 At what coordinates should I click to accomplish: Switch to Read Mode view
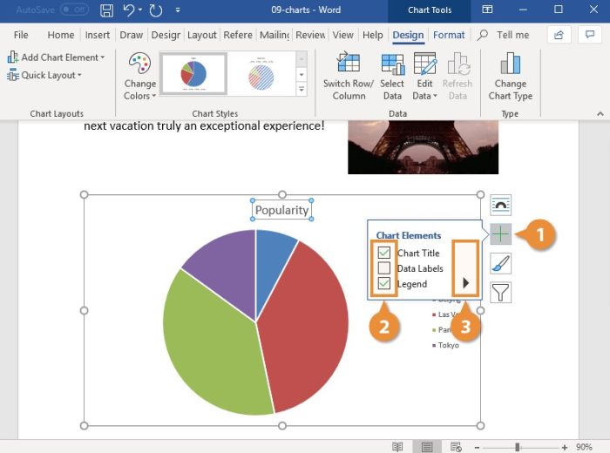pos(397,447)
